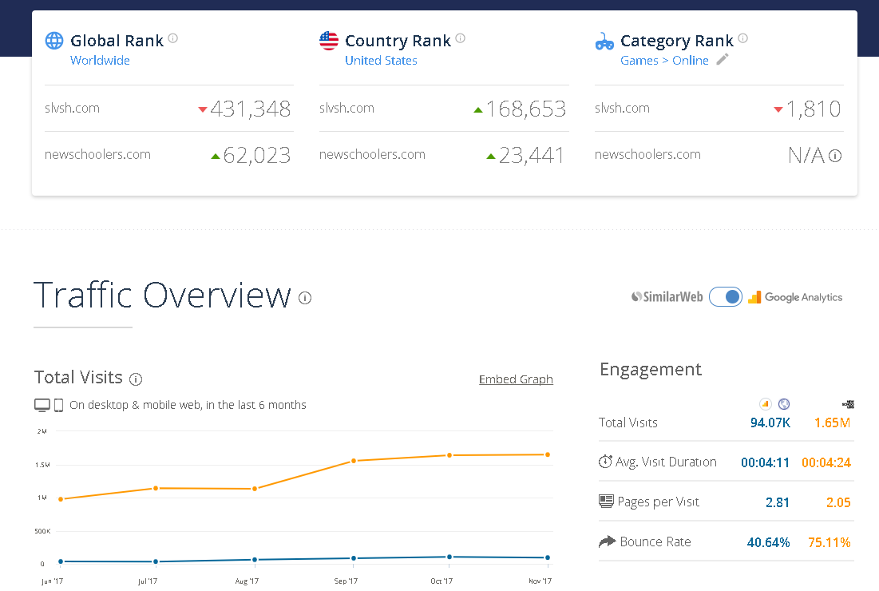Click the SimilarWeb logo beside the toggle

tap(667, 297)
